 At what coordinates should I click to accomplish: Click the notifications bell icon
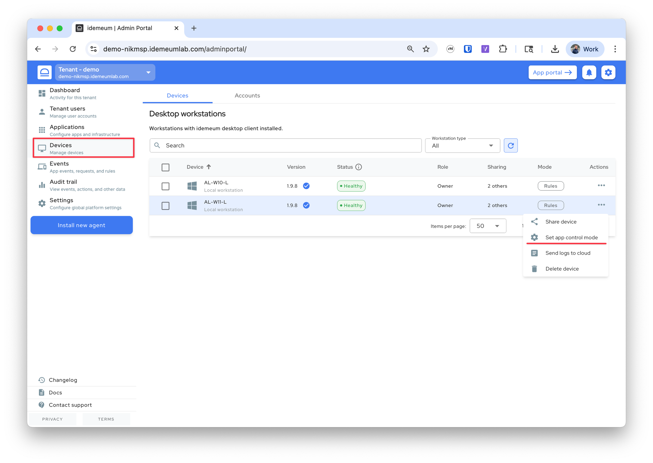click(589, 72)
